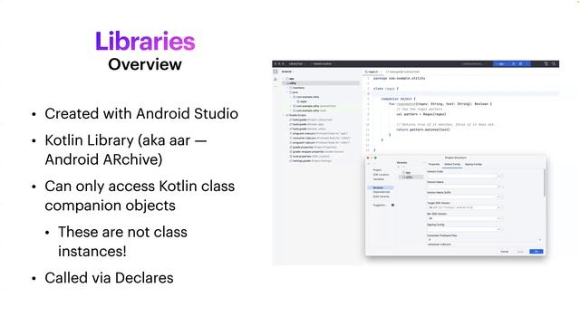
Task: Select Build Variants in Project Structure sidebar
Action: [x=382, y=197]
